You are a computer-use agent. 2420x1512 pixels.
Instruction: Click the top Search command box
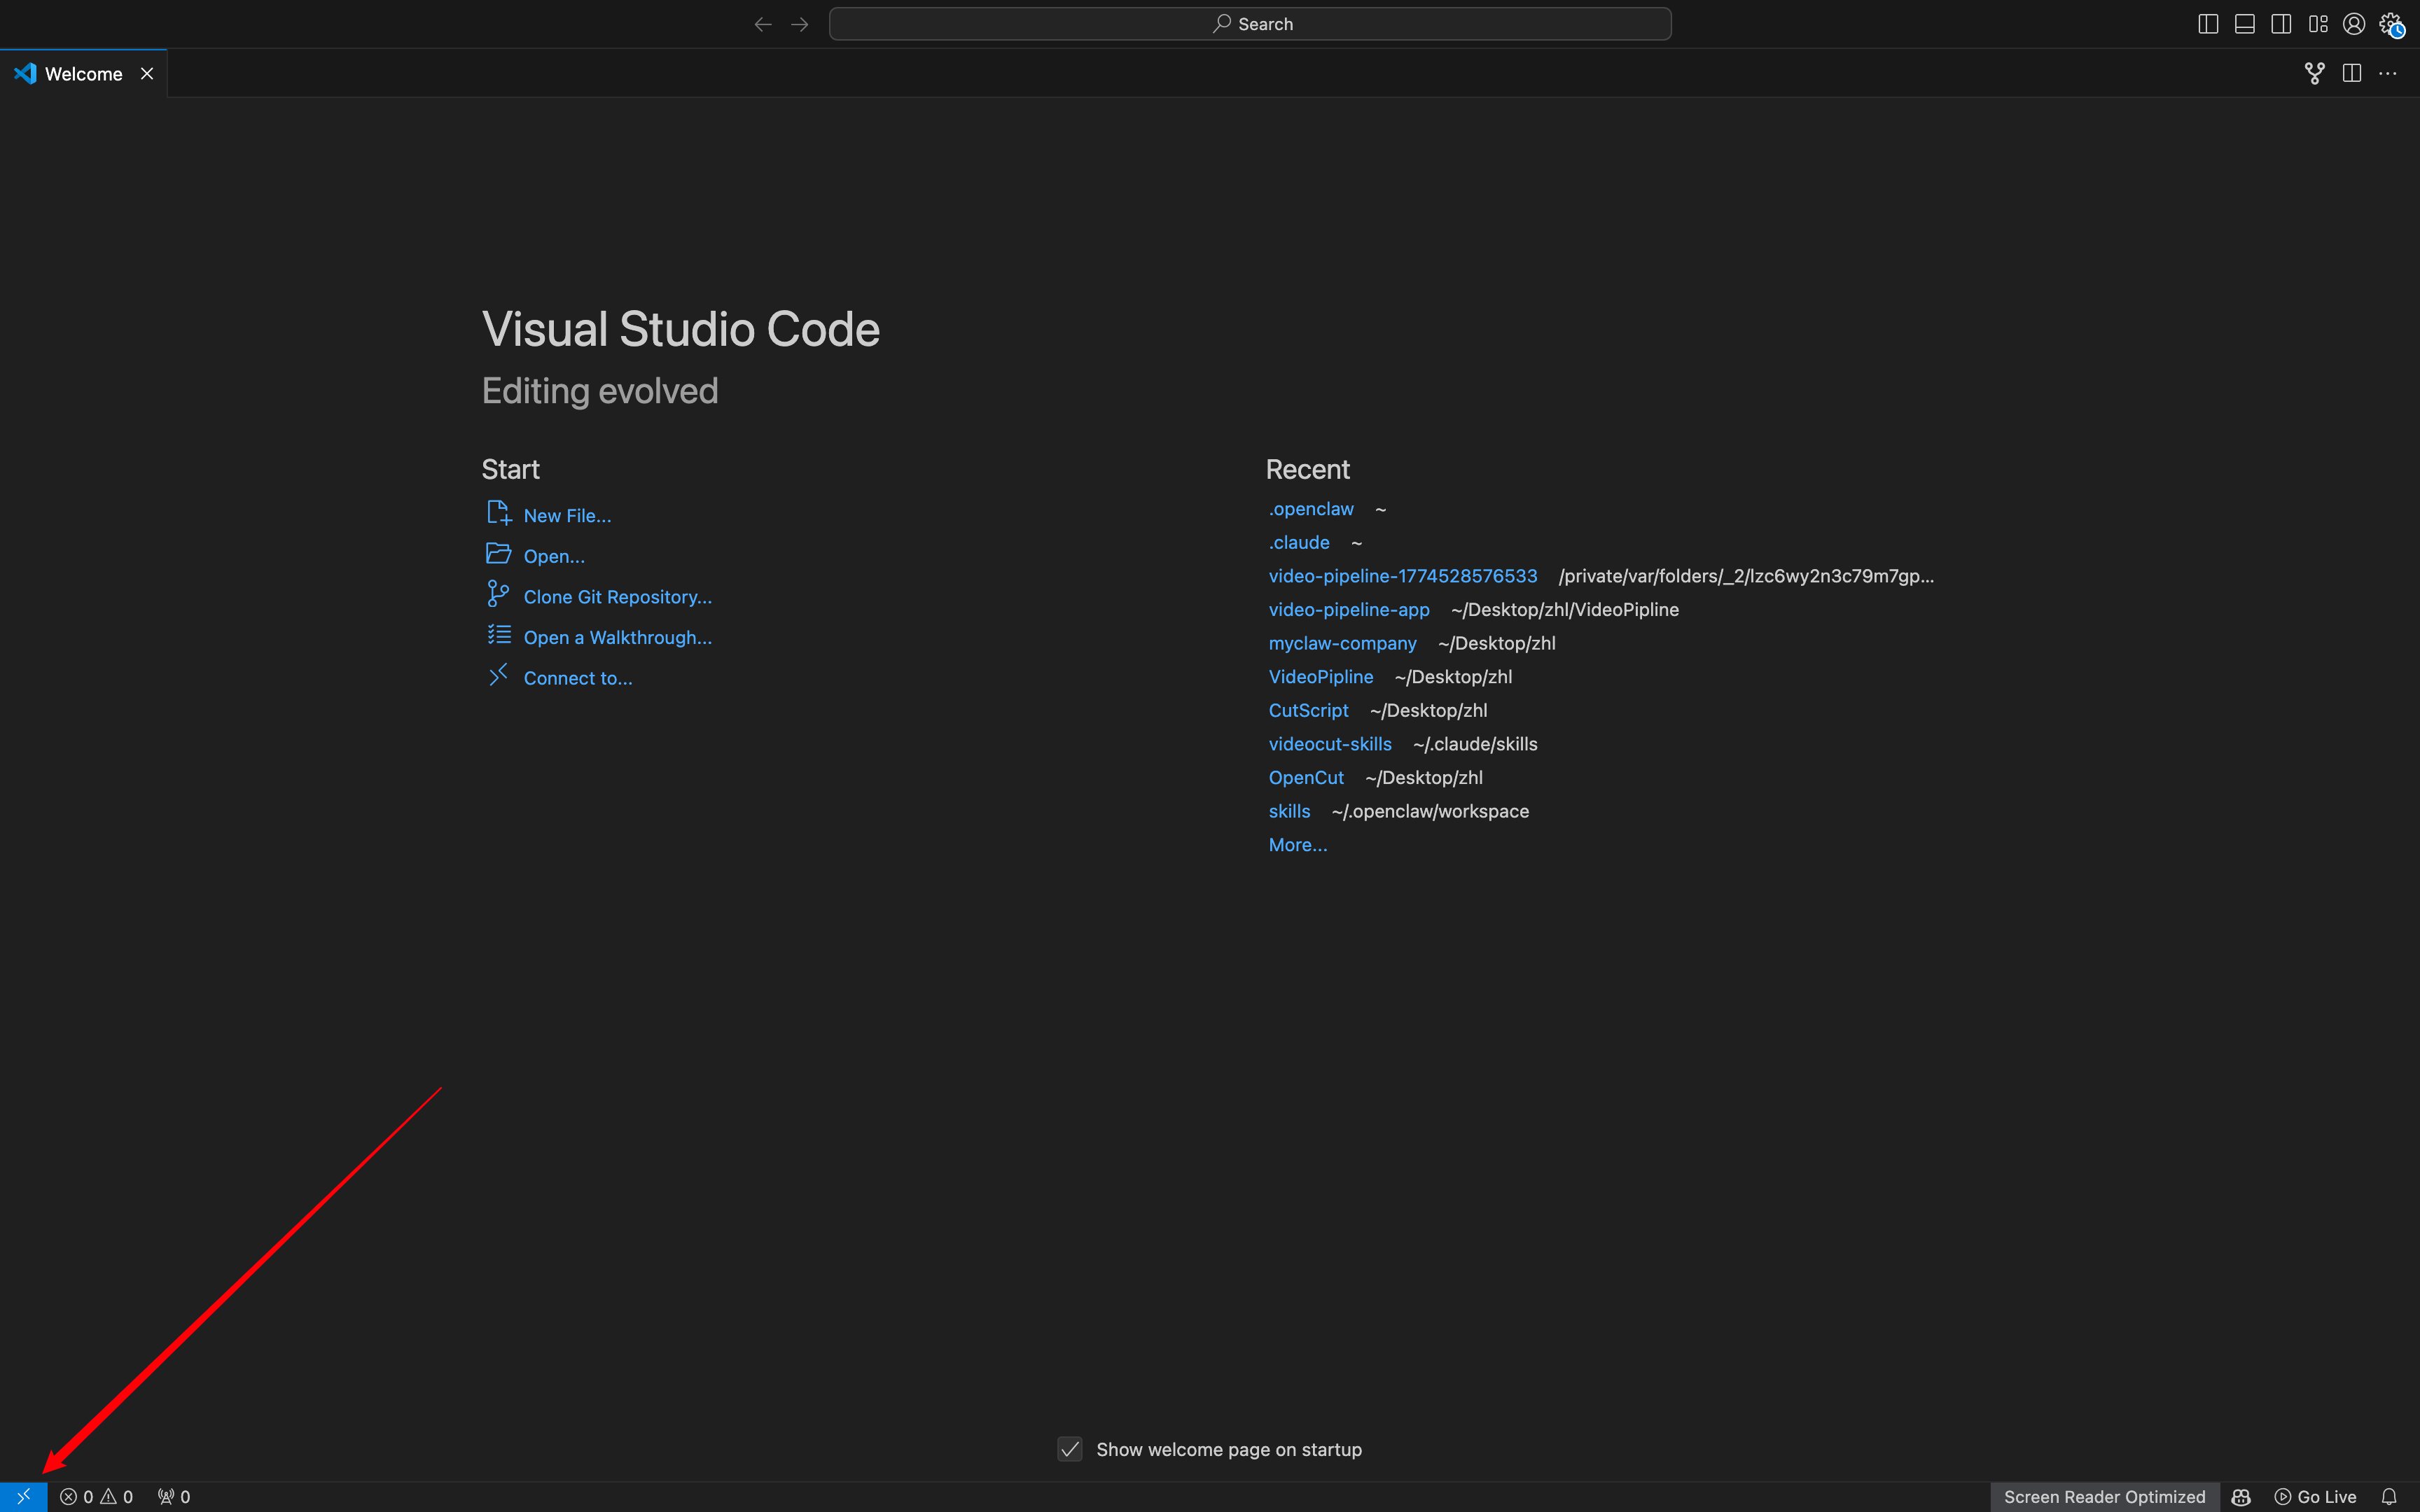(x=1250, y=24)
